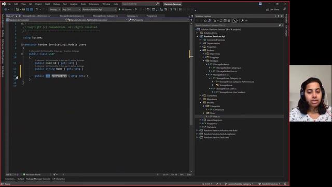The height and width of the screenshot is (187, 332).
Task: Open the Debug menu
Action: click(57, 4)
